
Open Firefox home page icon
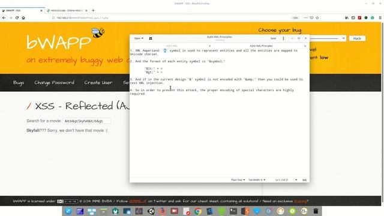pyautogui.click(x=23, y=17)
